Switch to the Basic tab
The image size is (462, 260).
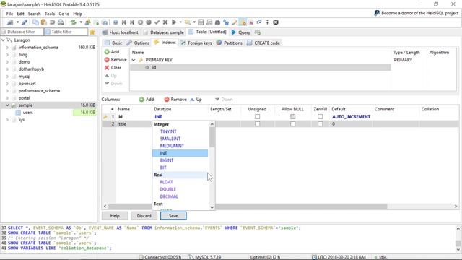pos(113,43)
